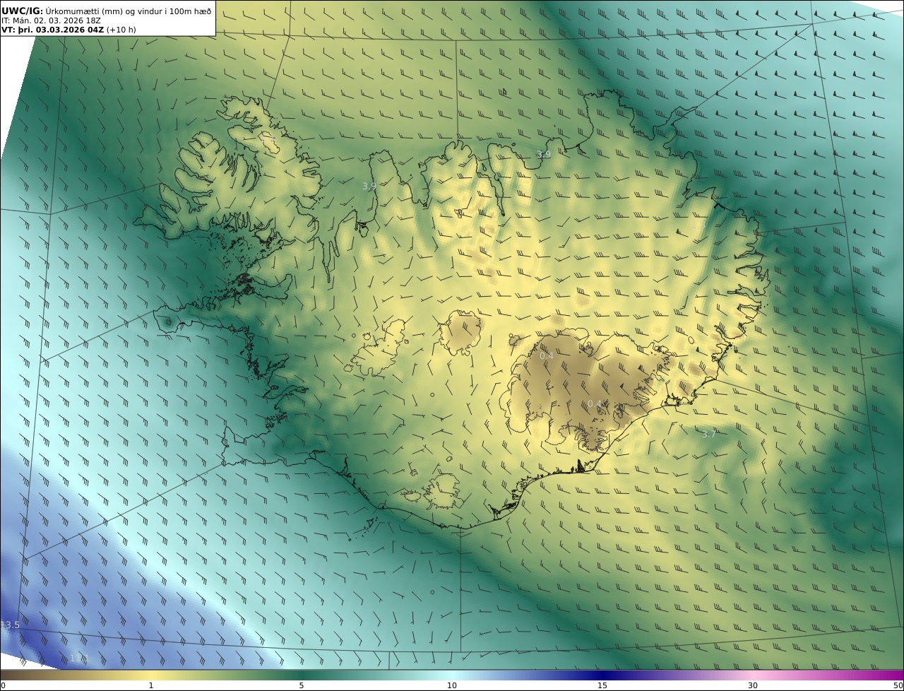Click the 1.3 value label in East Iceland

pos(698,225)
